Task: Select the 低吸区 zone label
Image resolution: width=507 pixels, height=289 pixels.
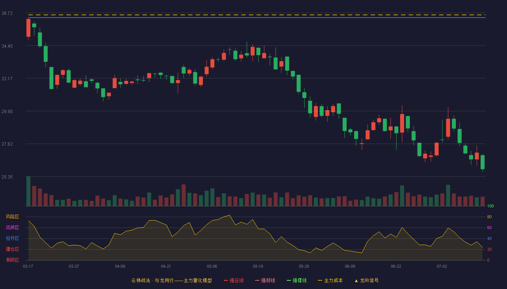Action: coord(12,260)
